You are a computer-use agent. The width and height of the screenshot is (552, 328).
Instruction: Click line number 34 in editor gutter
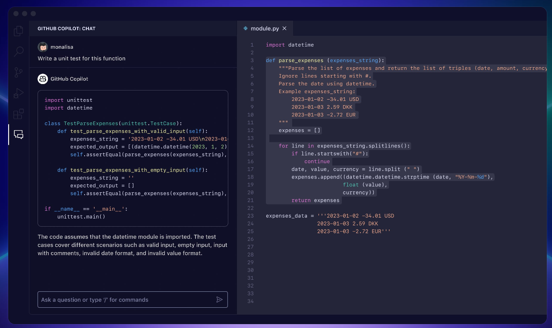251,301
